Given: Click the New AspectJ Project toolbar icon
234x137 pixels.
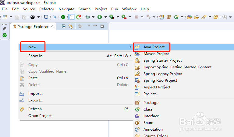Looking at the screenshot, I should coord(162,17).
